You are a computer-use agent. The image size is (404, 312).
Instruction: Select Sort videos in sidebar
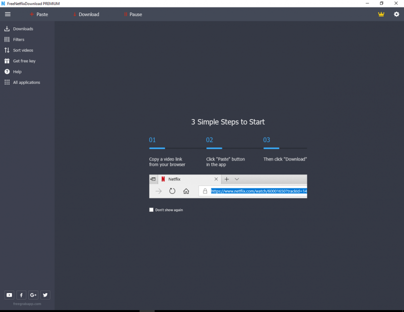[19, 50]
